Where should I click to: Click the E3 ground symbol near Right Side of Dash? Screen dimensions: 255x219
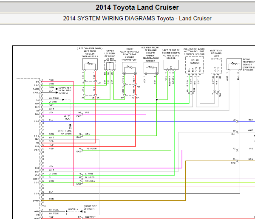tap(70, 126)
